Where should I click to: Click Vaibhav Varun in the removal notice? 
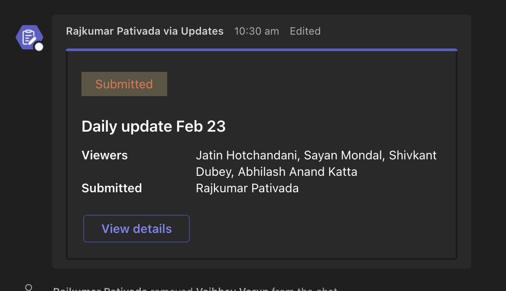232,289
